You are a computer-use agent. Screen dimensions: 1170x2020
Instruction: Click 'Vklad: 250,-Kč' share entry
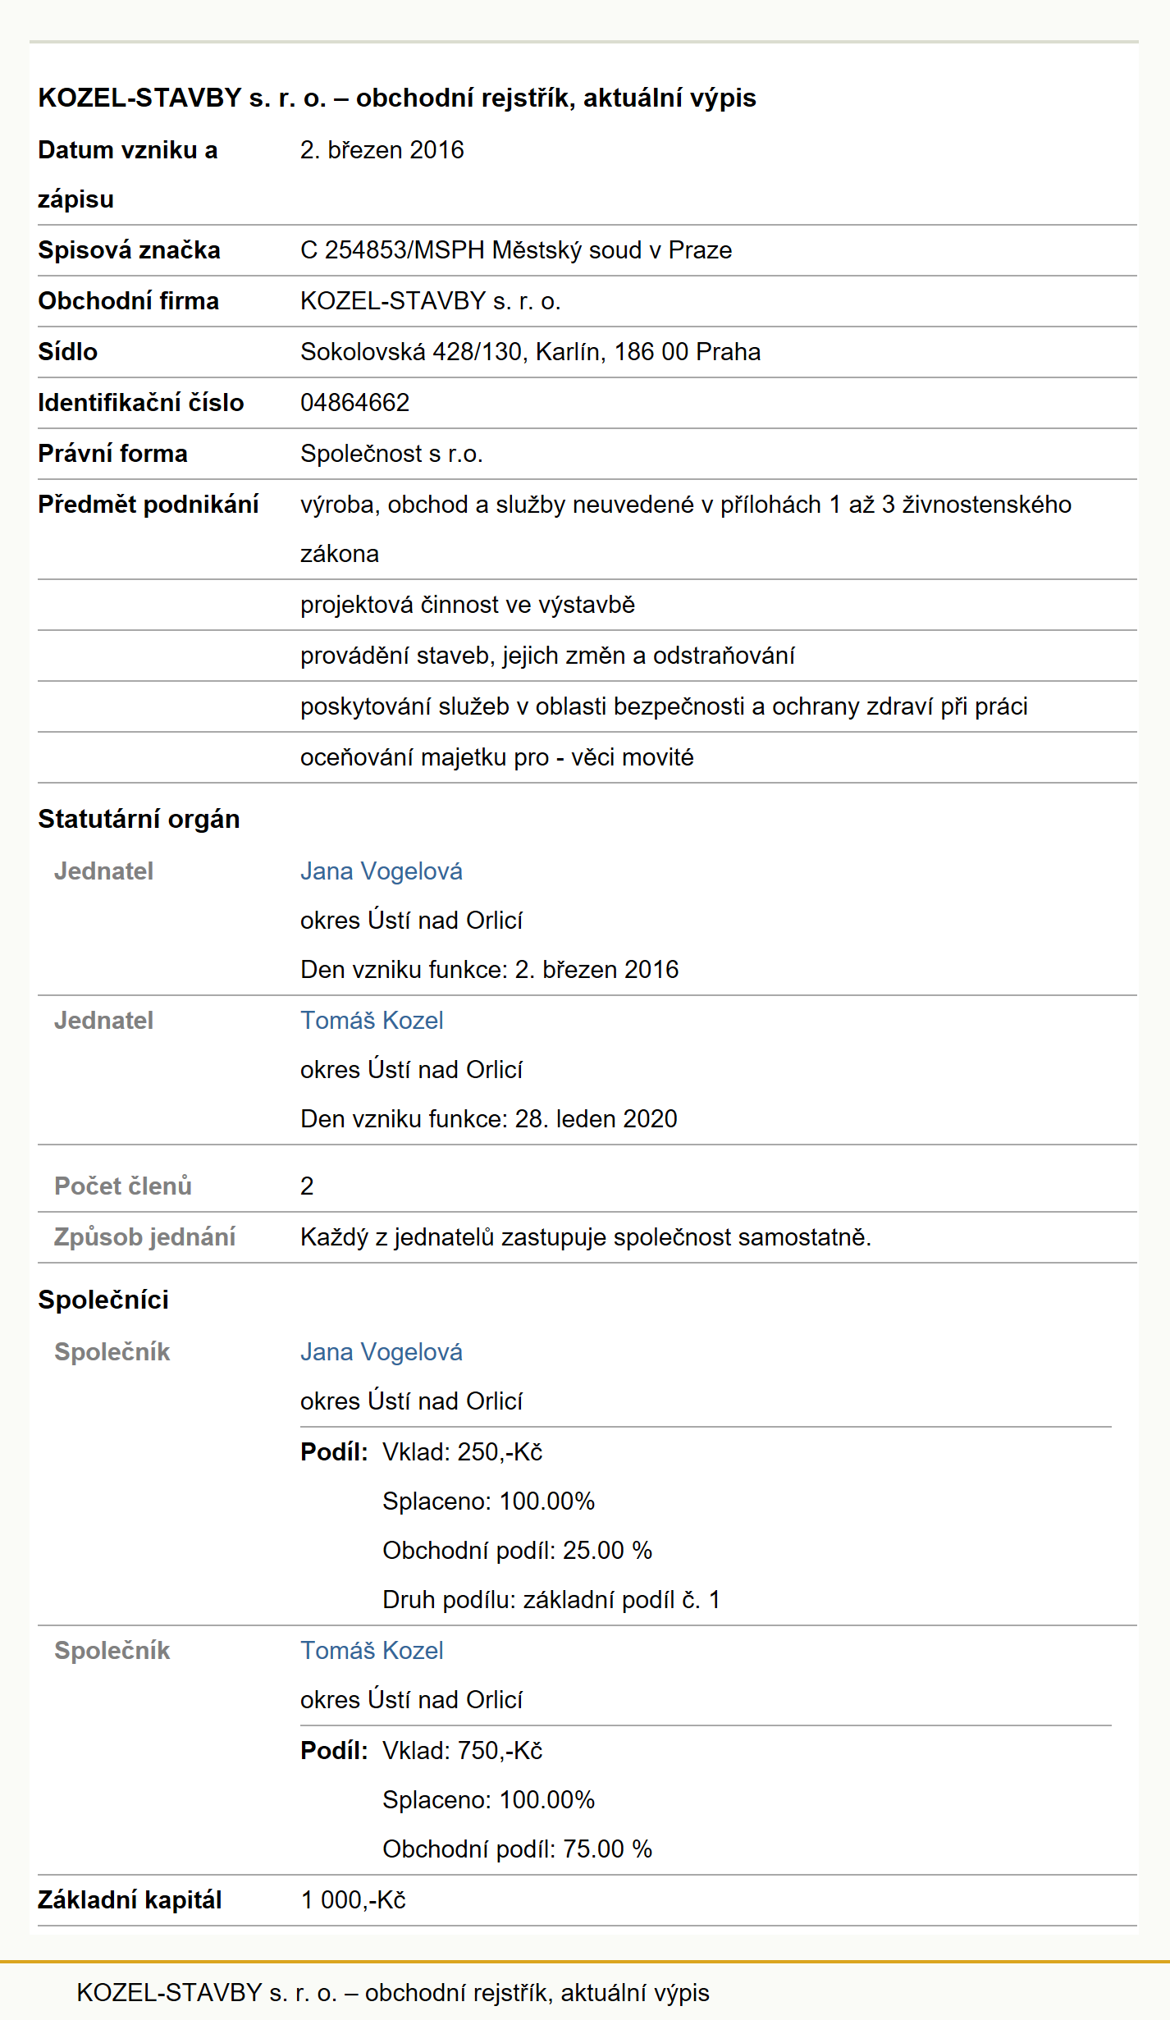463,1451
